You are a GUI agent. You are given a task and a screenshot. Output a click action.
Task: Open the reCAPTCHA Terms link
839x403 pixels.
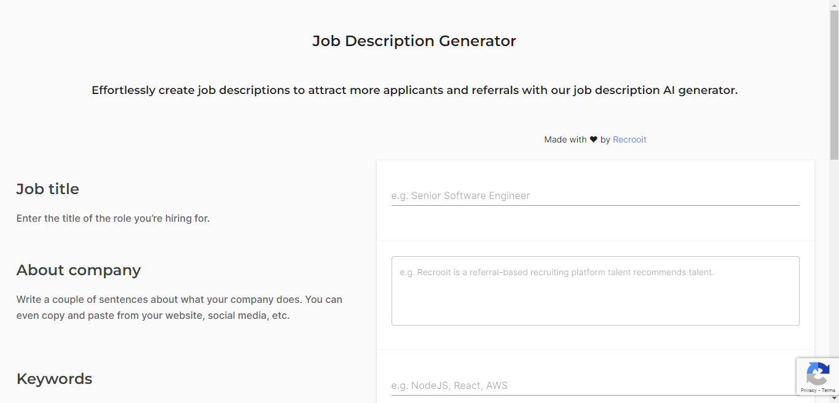tap(829, 391)
